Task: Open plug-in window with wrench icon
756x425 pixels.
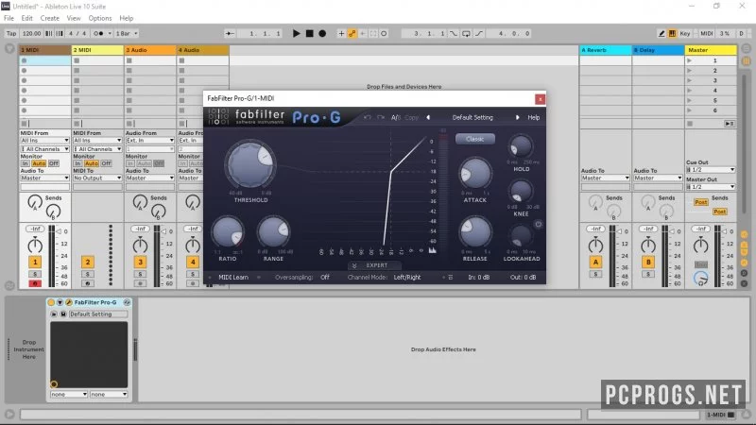Action: [68, 302]
